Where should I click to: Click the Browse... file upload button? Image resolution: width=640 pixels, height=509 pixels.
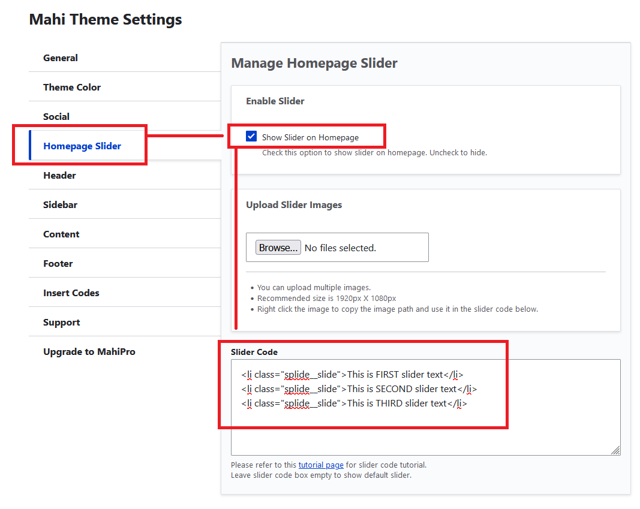(x=278, y=248)
